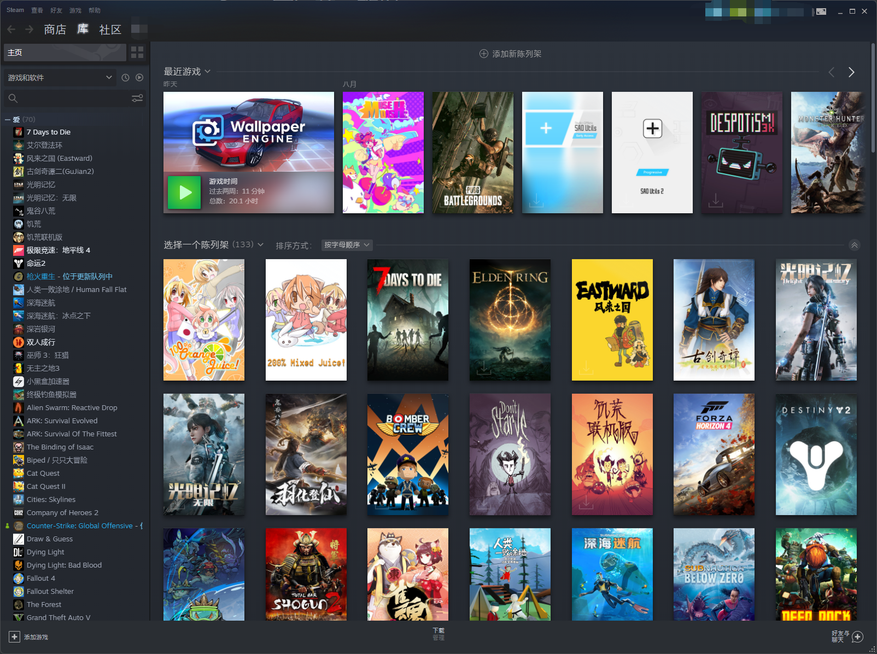The image size is (877, 654).
Task: Open the Destiny 2 cover
Action: tap(816, 454)
